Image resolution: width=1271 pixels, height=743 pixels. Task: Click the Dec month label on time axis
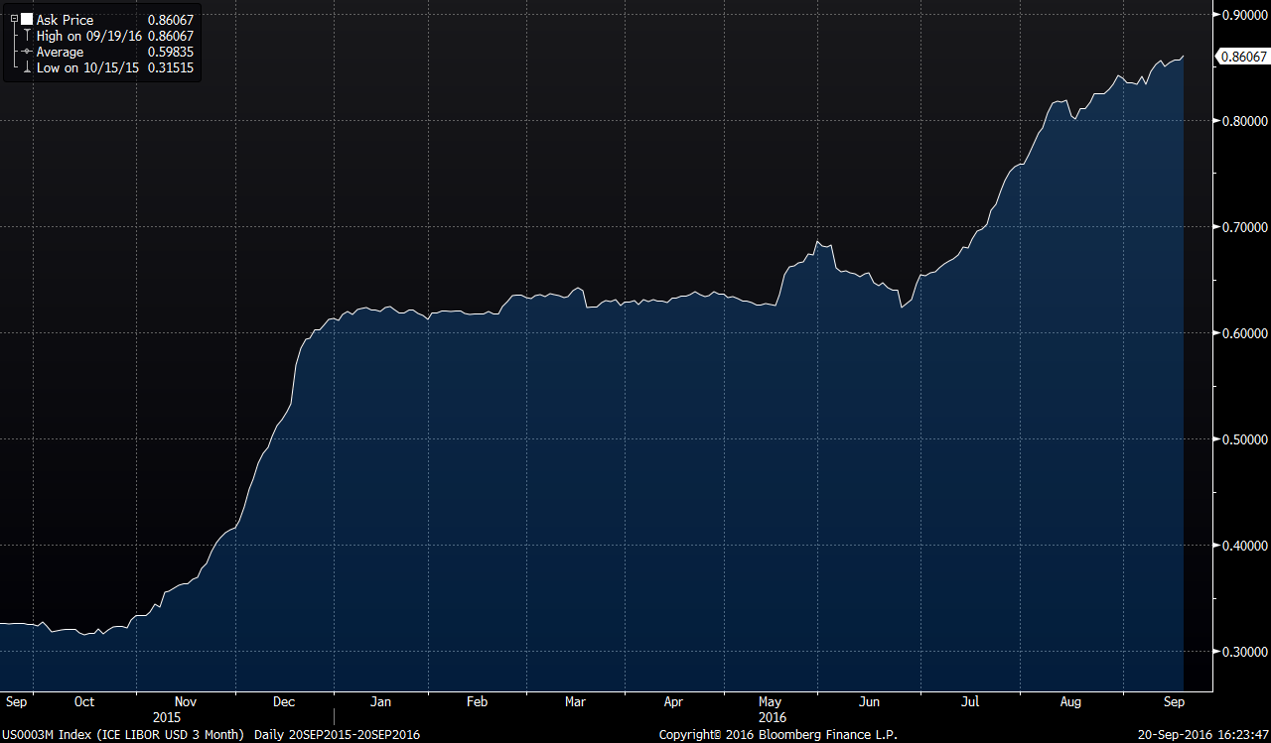[x=284, y=701]
